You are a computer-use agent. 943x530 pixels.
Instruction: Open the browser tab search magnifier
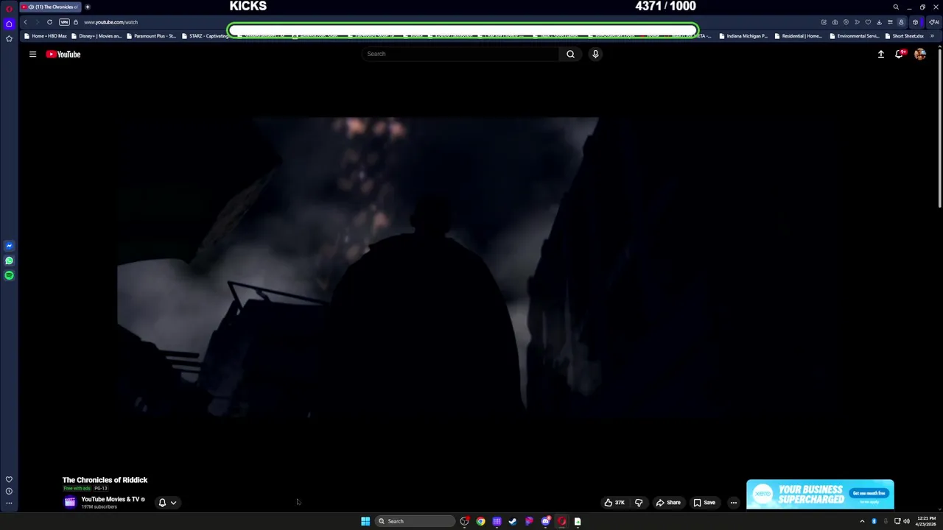(x=896, y=7)
